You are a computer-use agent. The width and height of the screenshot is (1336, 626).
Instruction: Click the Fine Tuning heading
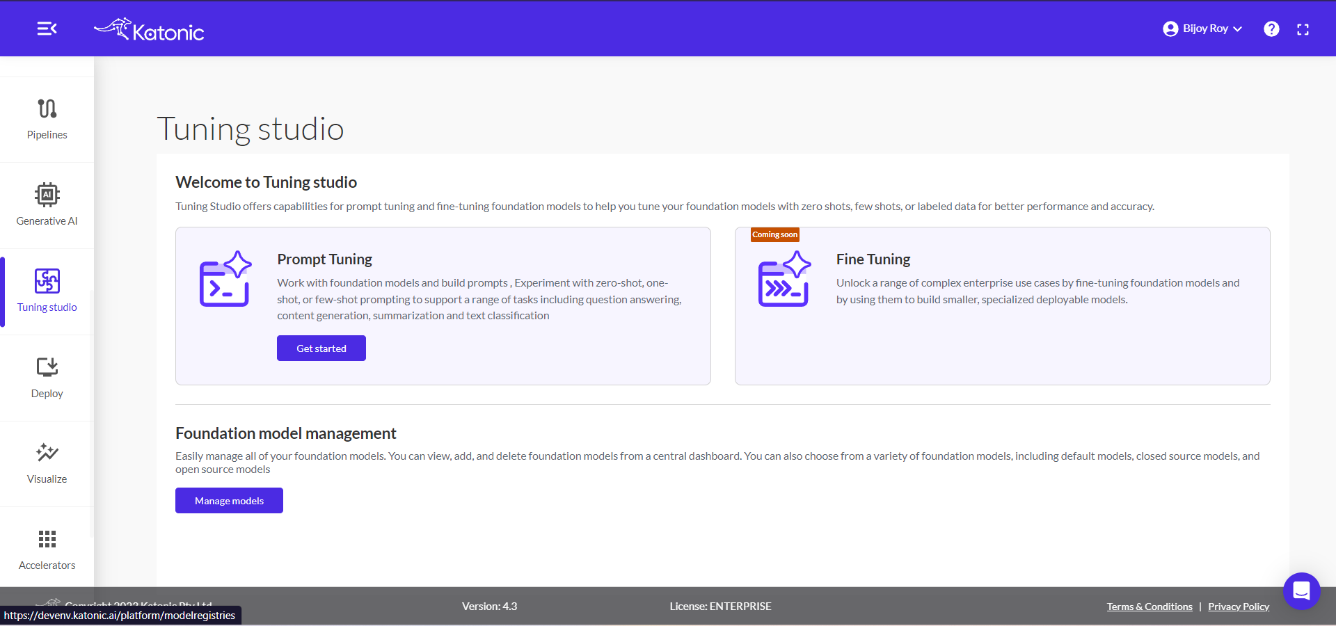(x=873, y=259)
